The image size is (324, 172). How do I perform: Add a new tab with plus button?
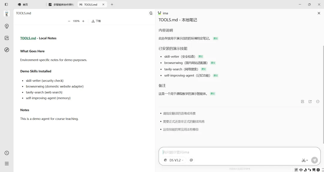point(112,4)
